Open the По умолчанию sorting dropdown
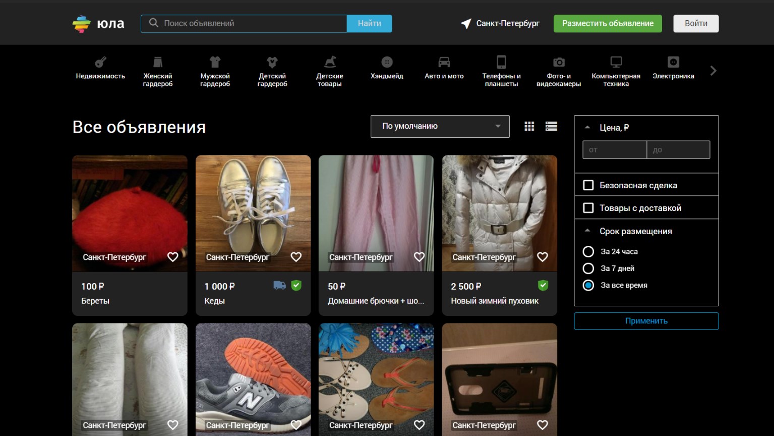This screenshot has height=436, width=774. coord(440,126)
